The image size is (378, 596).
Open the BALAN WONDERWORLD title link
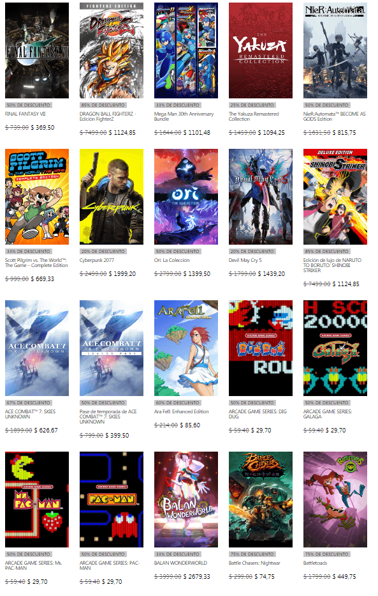pos(180,563)
